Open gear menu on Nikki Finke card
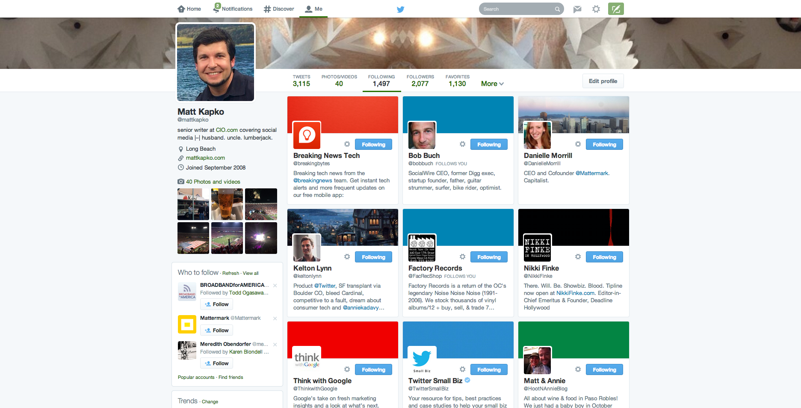 578,257
